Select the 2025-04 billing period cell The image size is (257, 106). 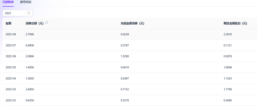coord(11,78)
